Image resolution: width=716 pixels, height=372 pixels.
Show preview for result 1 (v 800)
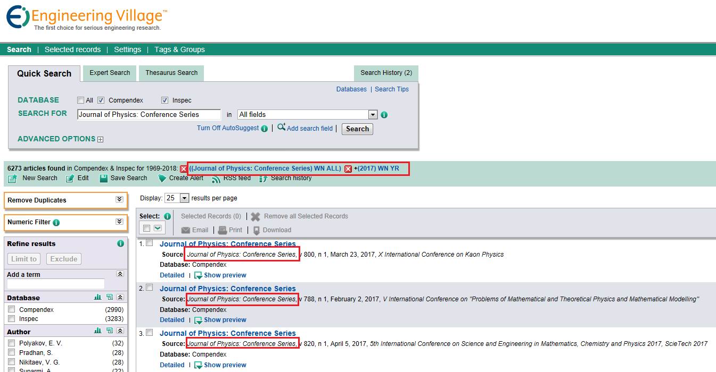tap(220, 275)
